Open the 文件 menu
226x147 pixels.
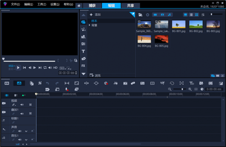15,4
